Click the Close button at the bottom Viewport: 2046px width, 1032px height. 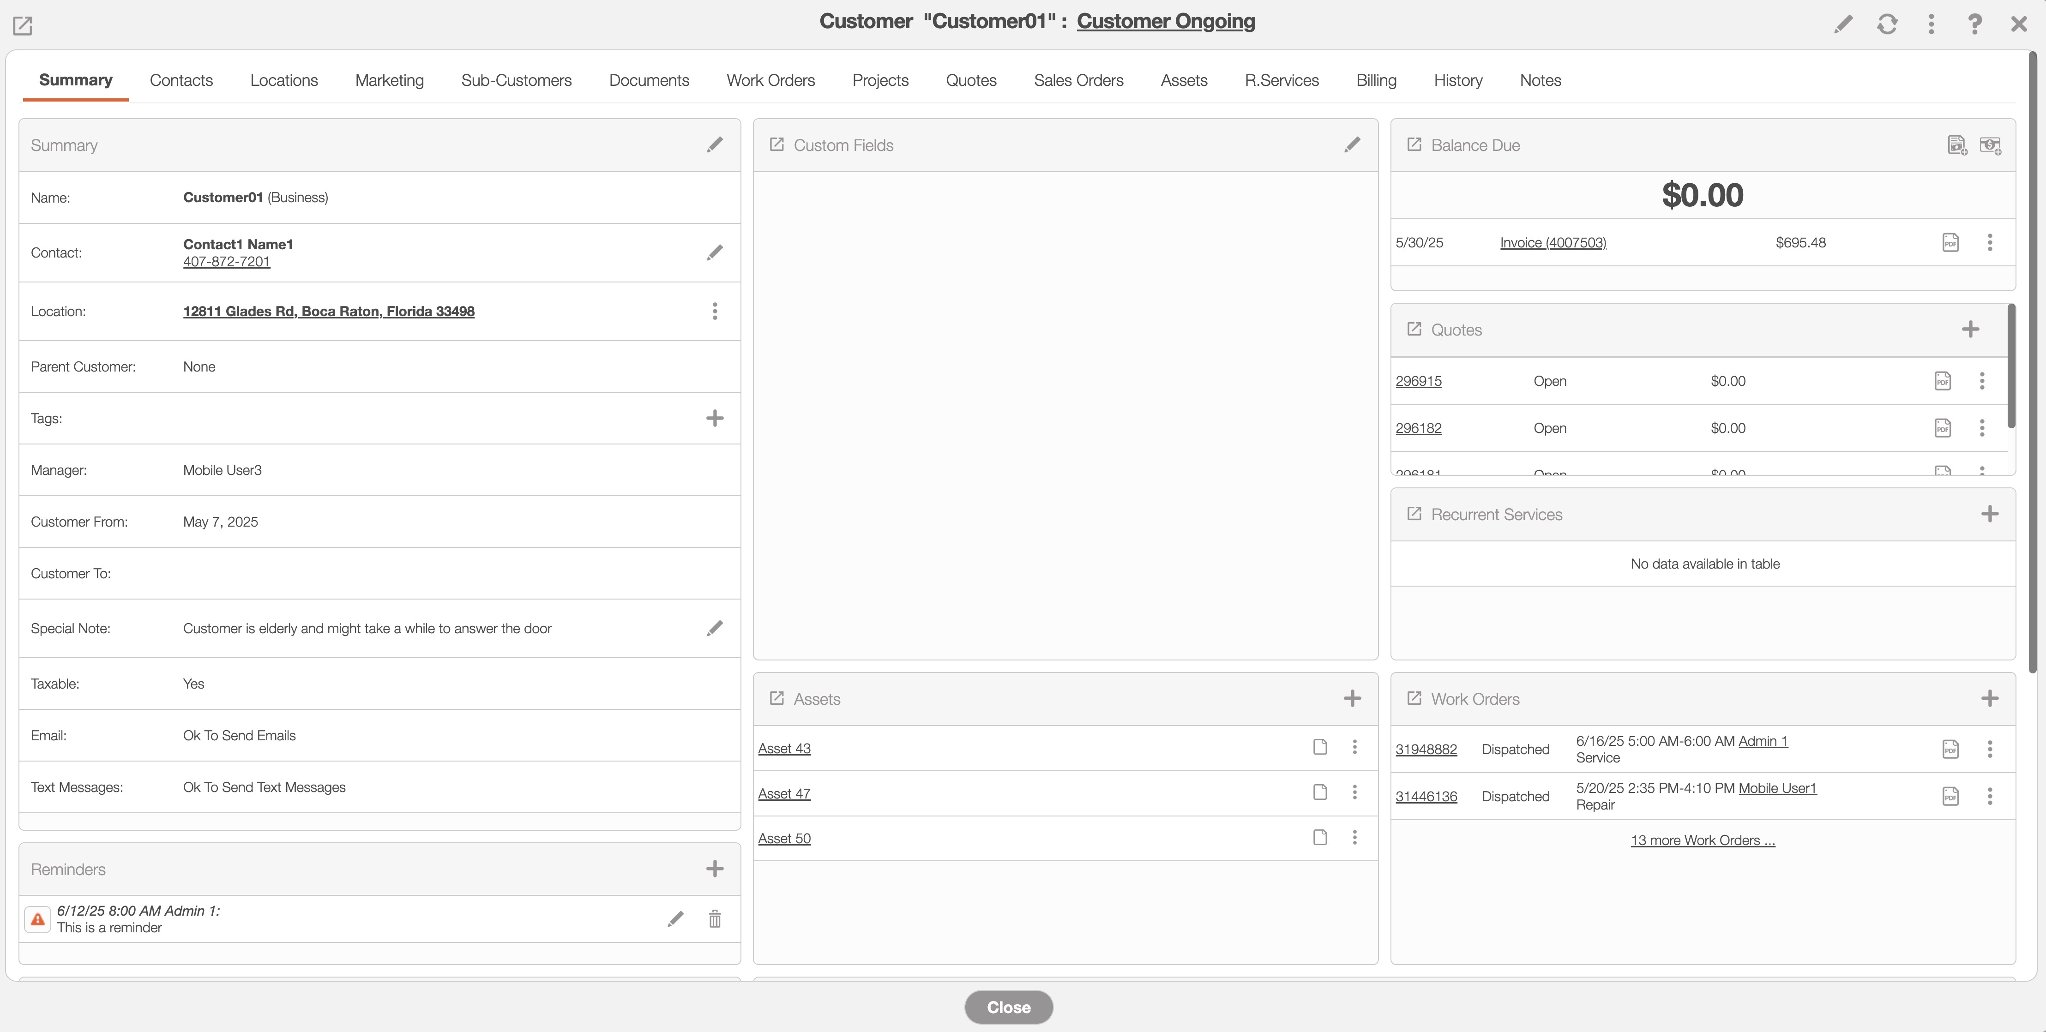coord(1008,1007)
